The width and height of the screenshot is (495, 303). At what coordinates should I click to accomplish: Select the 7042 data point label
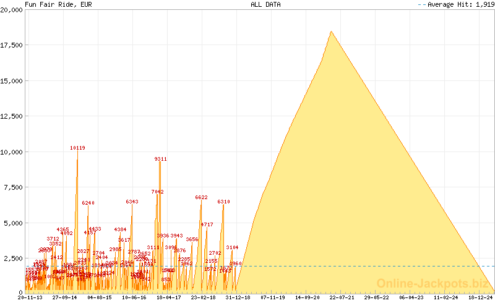pyautogui.click(x=157, y=192)
